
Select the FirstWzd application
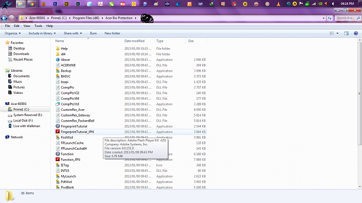pos(67,138)
